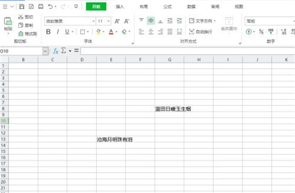Expand the fill color dropdown arrow
Screen dimensions: 295x193
tap(104, 32)
